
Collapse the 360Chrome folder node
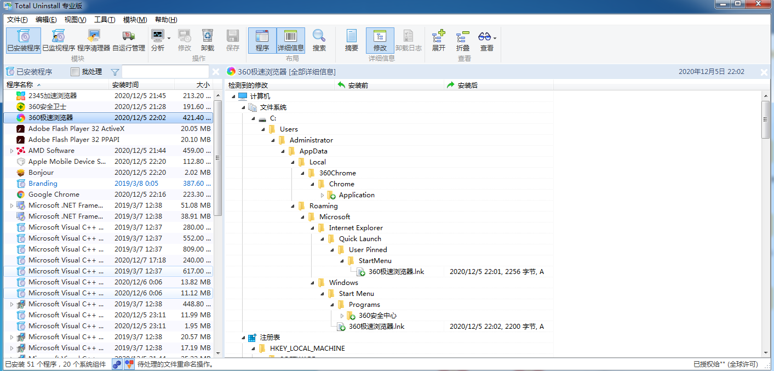pos(302,173)
